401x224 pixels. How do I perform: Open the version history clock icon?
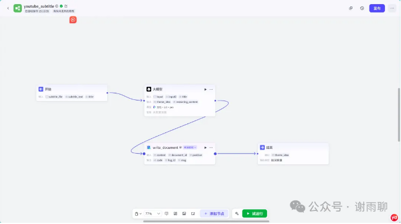362,8
